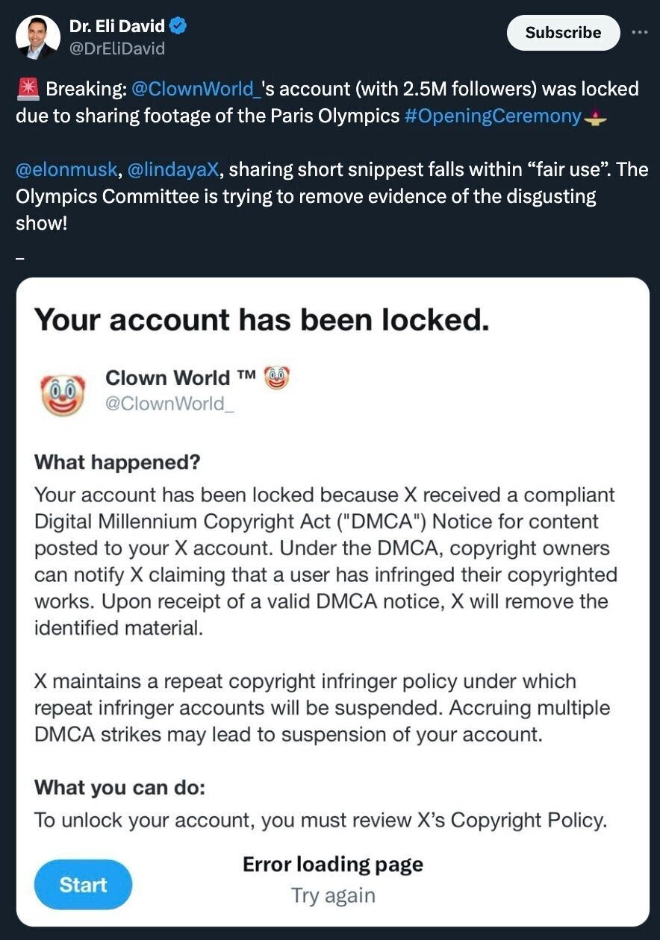
Task: Click the Olympic cauldron hashtag emoji
Action: [x=594, y=116]
